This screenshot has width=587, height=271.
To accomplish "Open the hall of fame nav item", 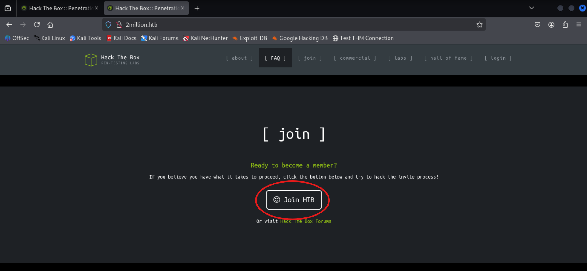I will (x=448, y=58).
